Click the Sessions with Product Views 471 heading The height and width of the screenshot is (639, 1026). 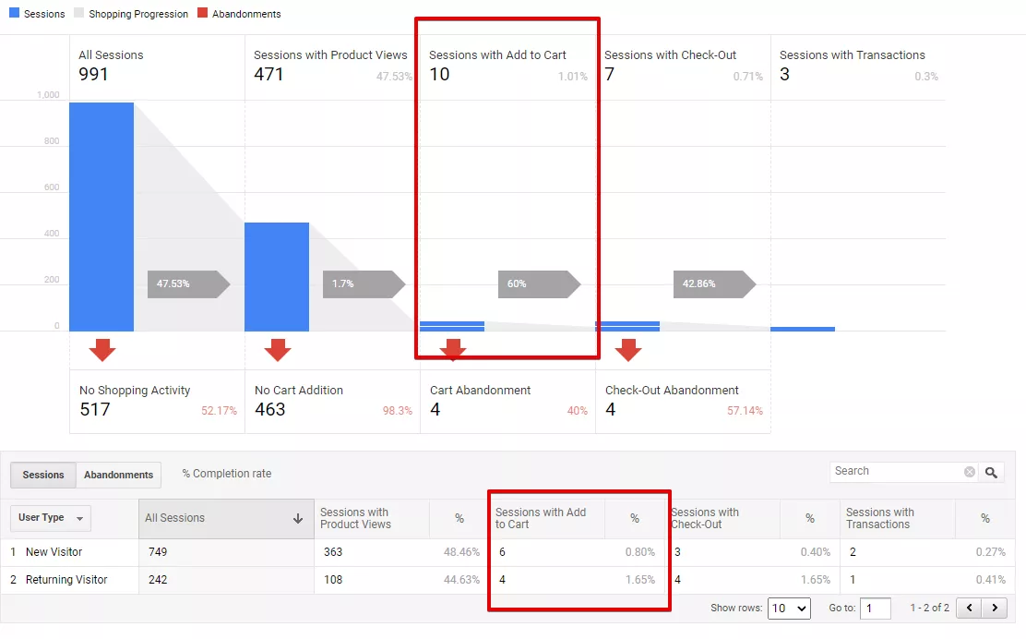pos(330,66)
